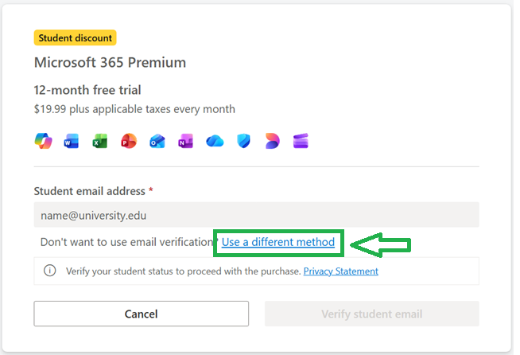The height and width of the screenshot is (355, 520).
Task: Click the Microsoft 365 Premium heading
Action: point(110,62)
